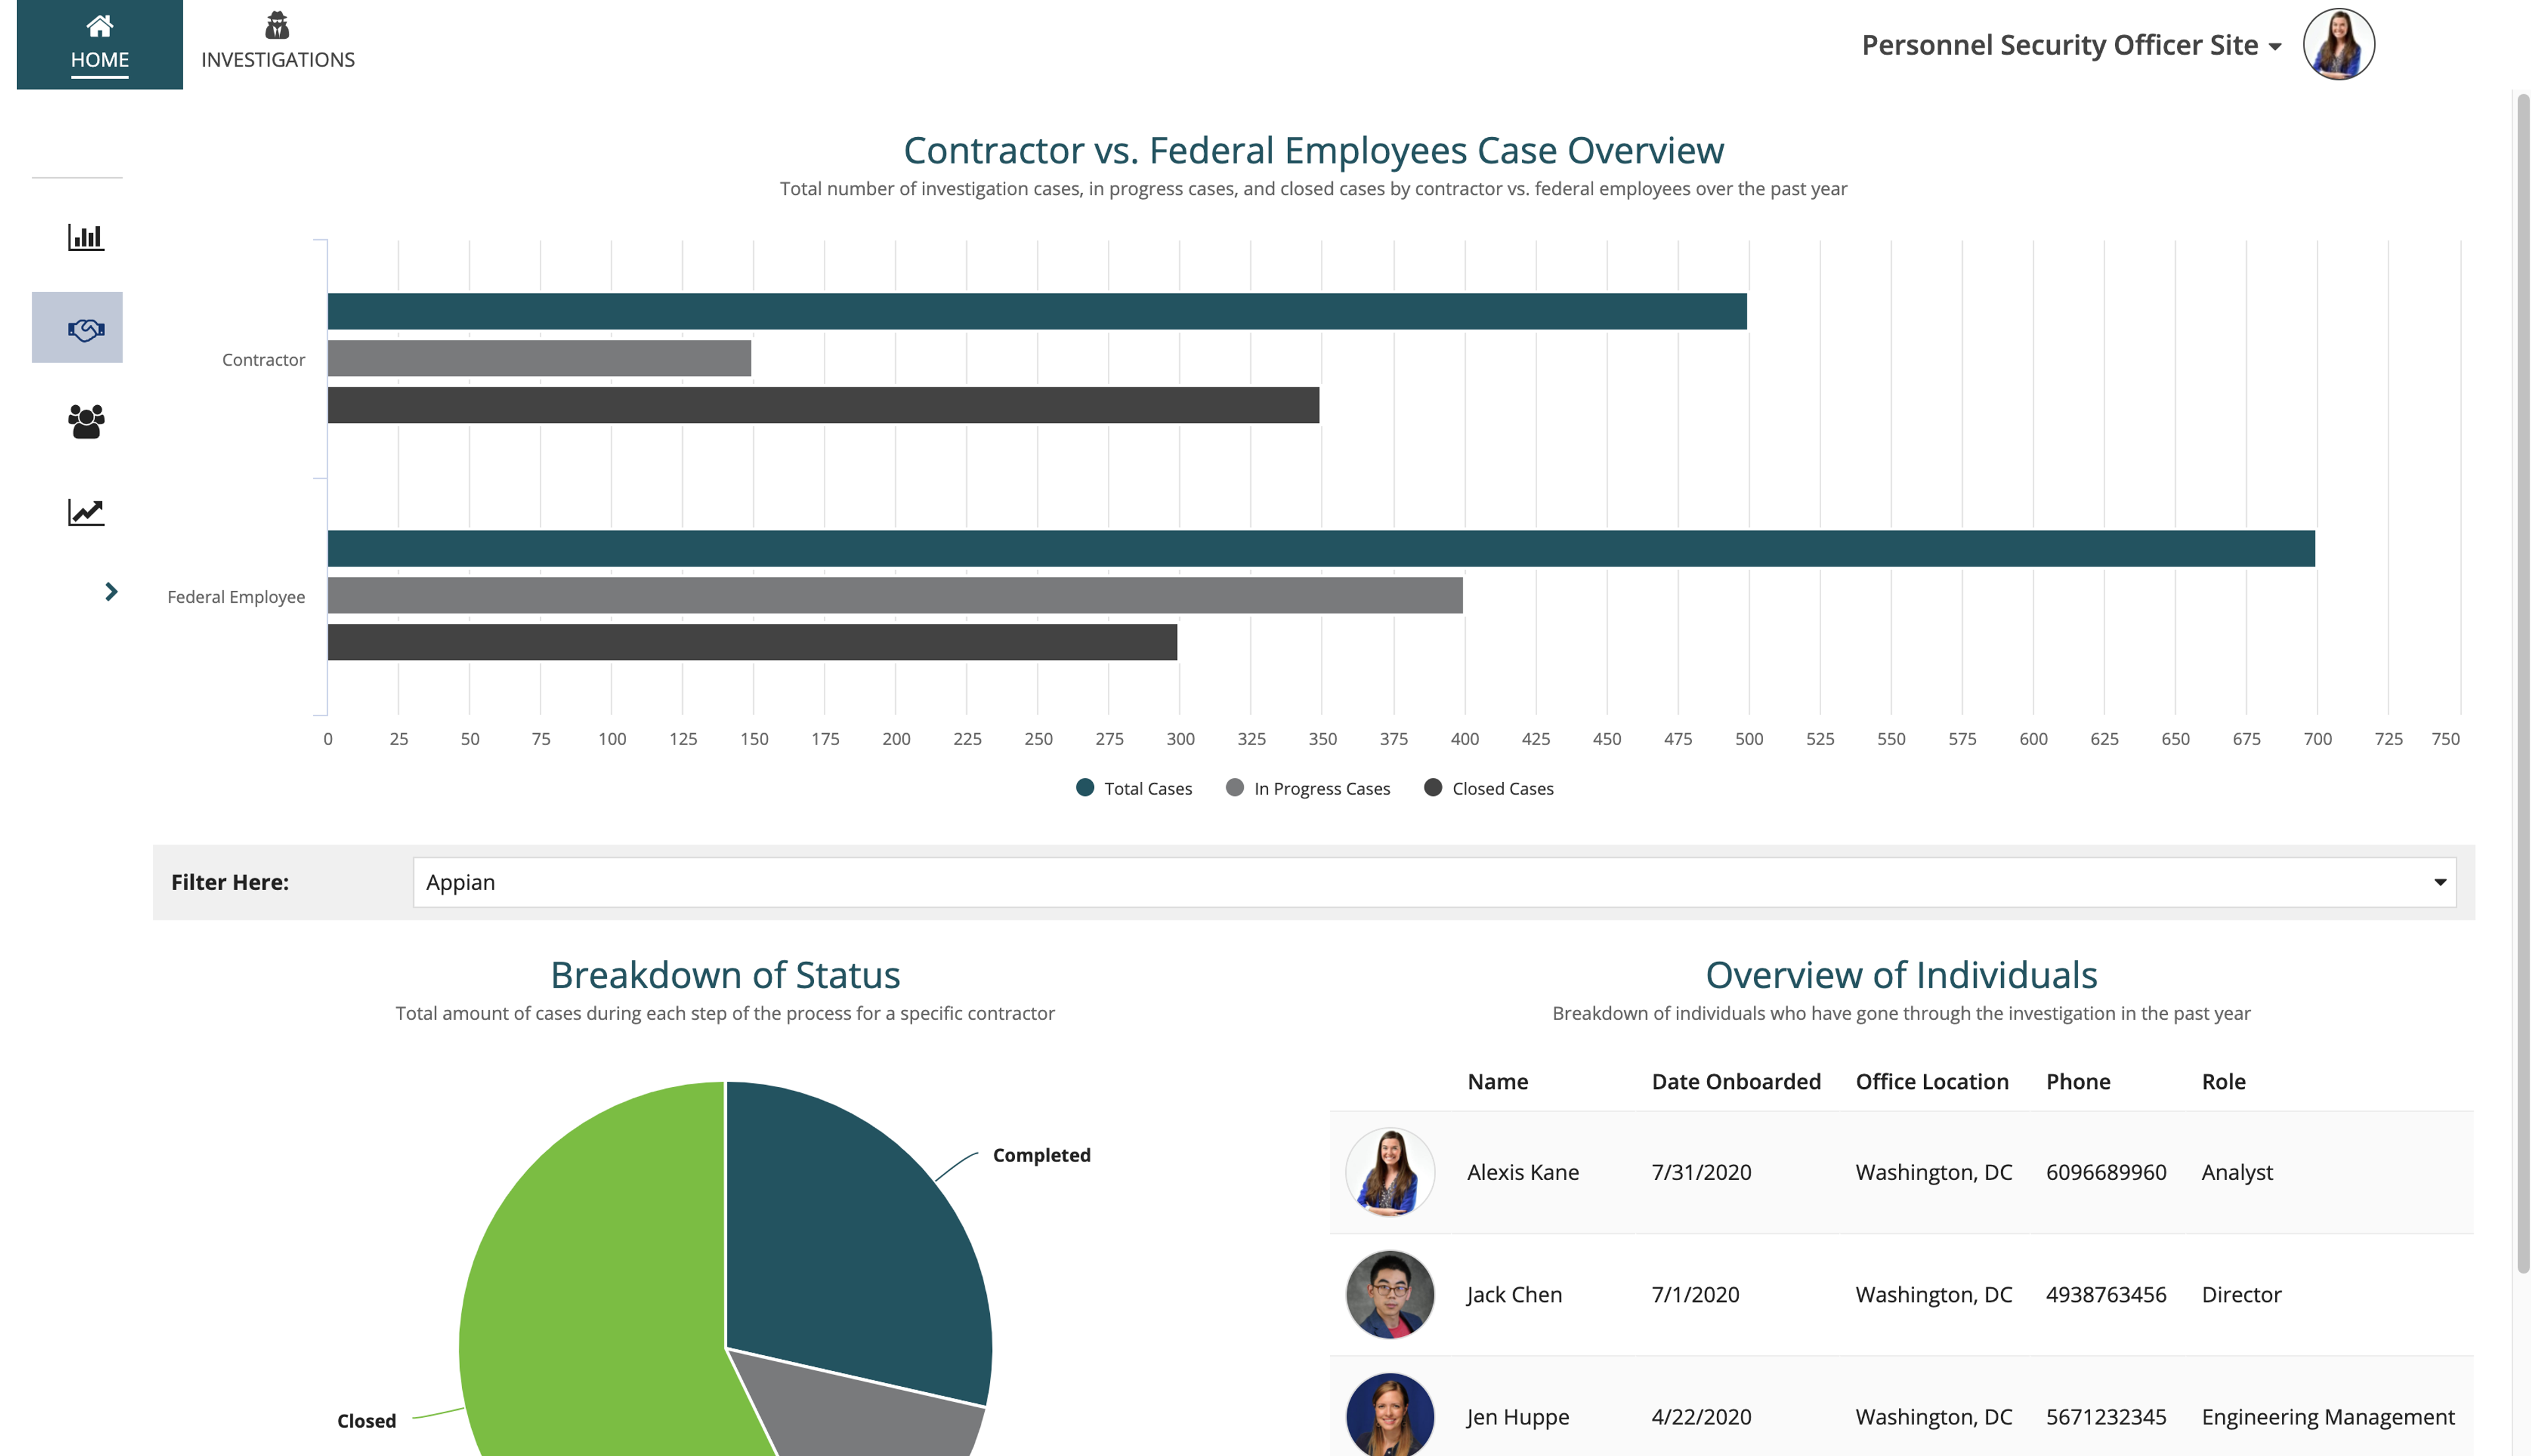Click the Office Location column header

pyautogui.click(x=1932, y=1082)
